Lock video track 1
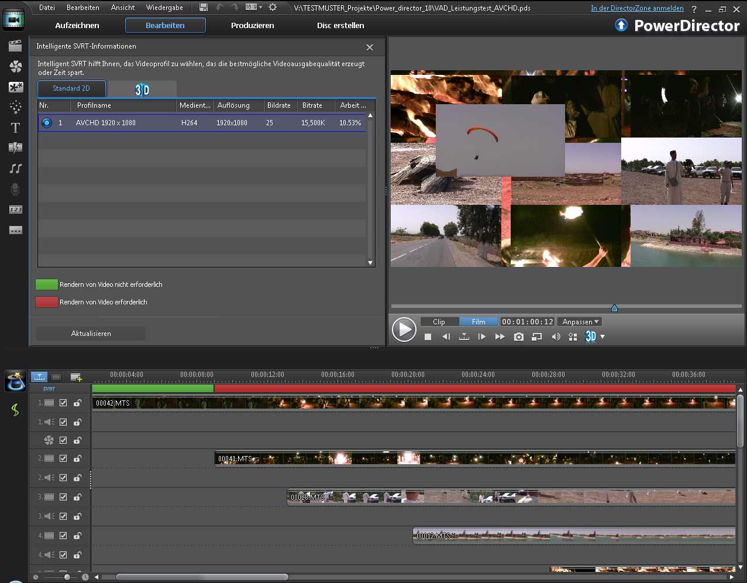 [x=77, y=403]
